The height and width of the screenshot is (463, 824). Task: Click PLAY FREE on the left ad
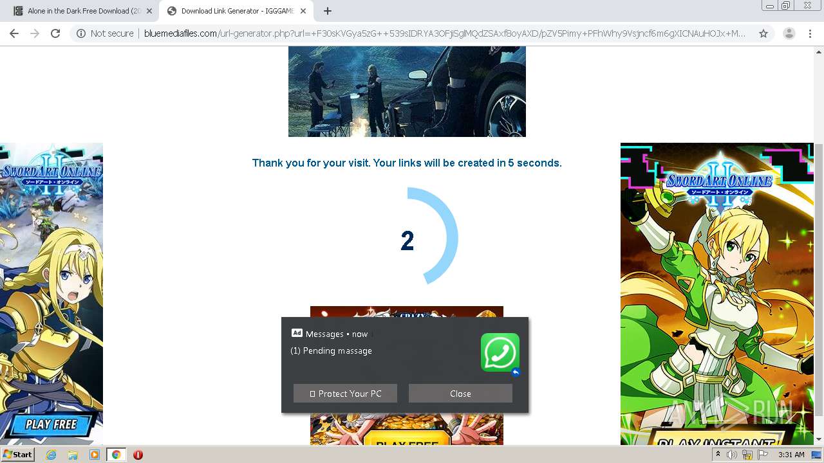point(51,424)
